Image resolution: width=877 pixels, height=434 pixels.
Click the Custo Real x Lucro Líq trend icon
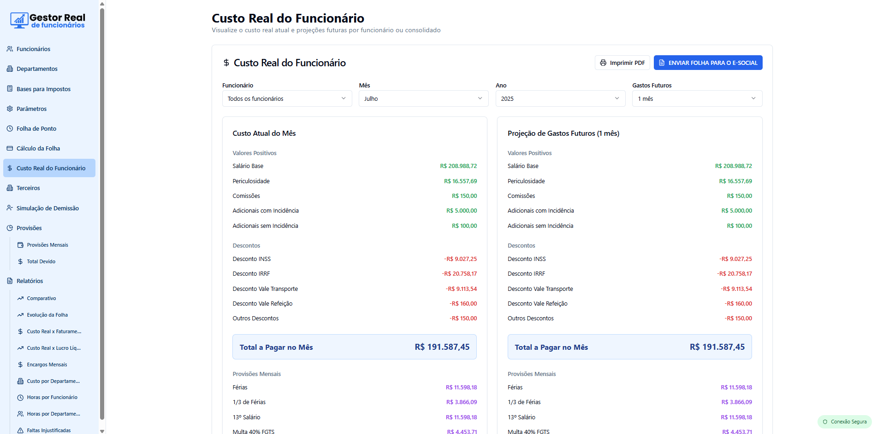pyautogui.click(x=20, y=348)
